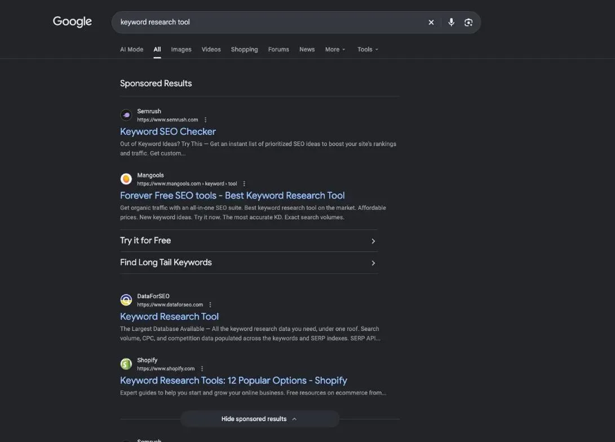
Task: Click the https://www.semrush.com URL text
Action: [x=167, y=120]
